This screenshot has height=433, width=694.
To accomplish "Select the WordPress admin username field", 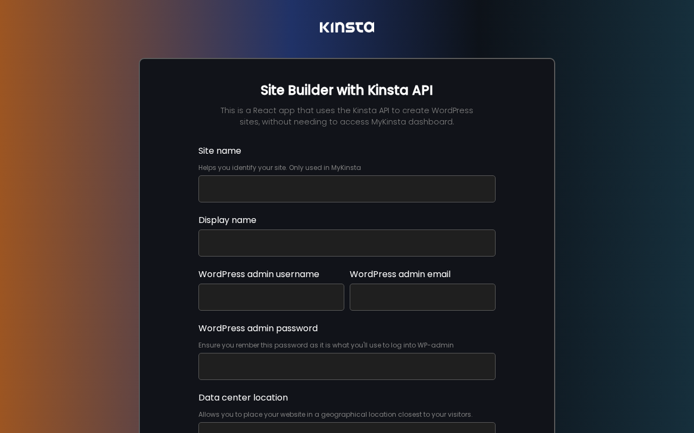I will pyautogui.click(x=271, y=297).
